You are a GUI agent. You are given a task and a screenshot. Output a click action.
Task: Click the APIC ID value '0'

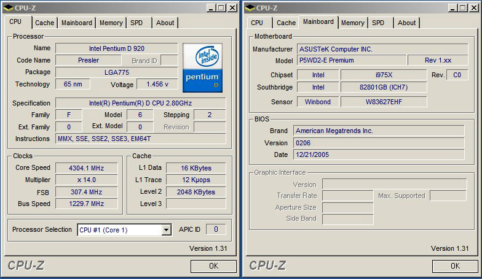tap(216, 229)
